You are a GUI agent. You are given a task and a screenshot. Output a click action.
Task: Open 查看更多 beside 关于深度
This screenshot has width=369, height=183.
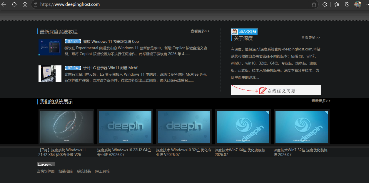pos(311,38)
